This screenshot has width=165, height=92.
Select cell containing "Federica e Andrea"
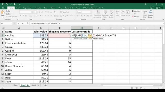pyautogui.click(x=19, y=43)
